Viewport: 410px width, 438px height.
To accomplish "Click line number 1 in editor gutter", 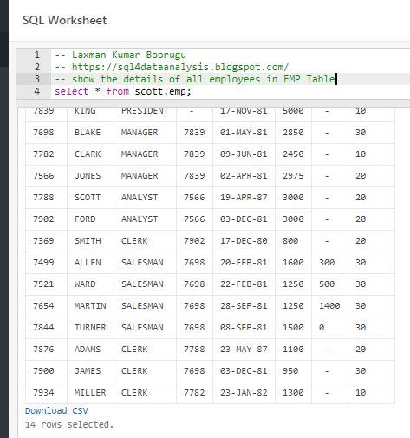I will [x=37, y=55].
